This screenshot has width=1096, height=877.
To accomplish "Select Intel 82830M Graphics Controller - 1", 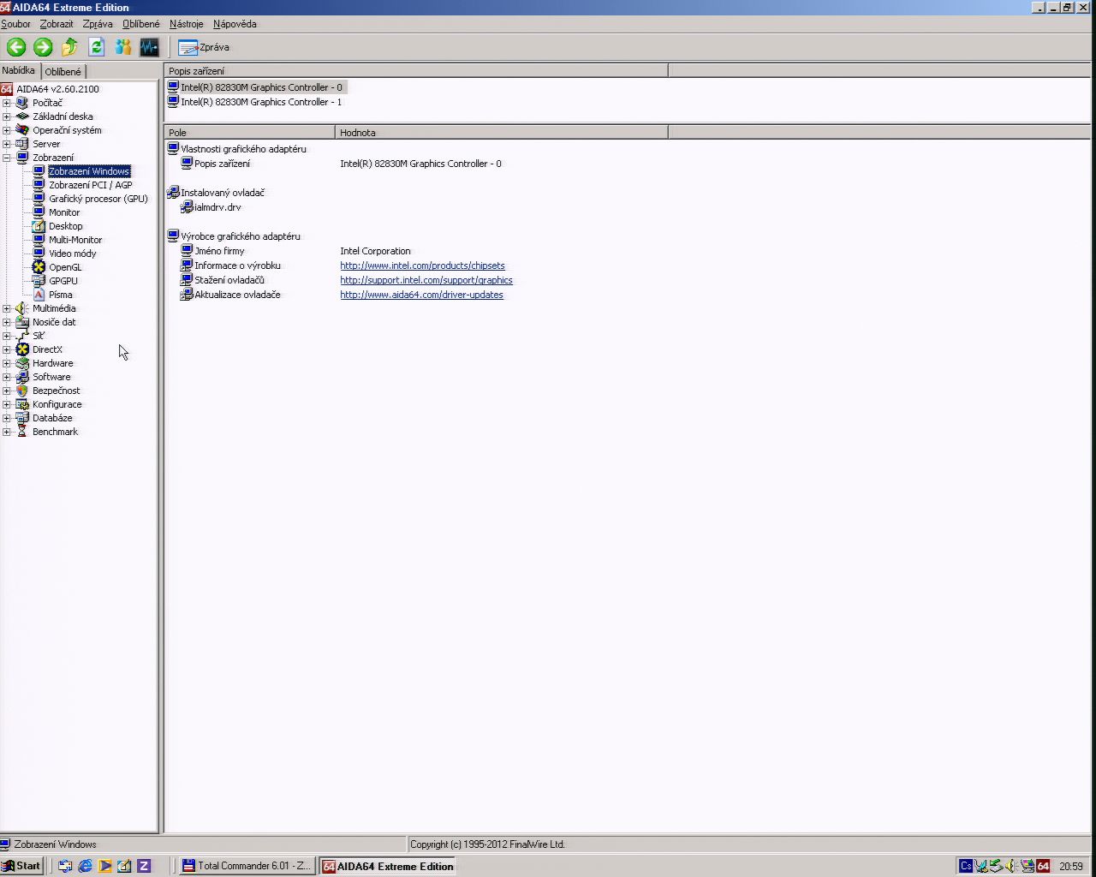I will click(x=260, y=102).
